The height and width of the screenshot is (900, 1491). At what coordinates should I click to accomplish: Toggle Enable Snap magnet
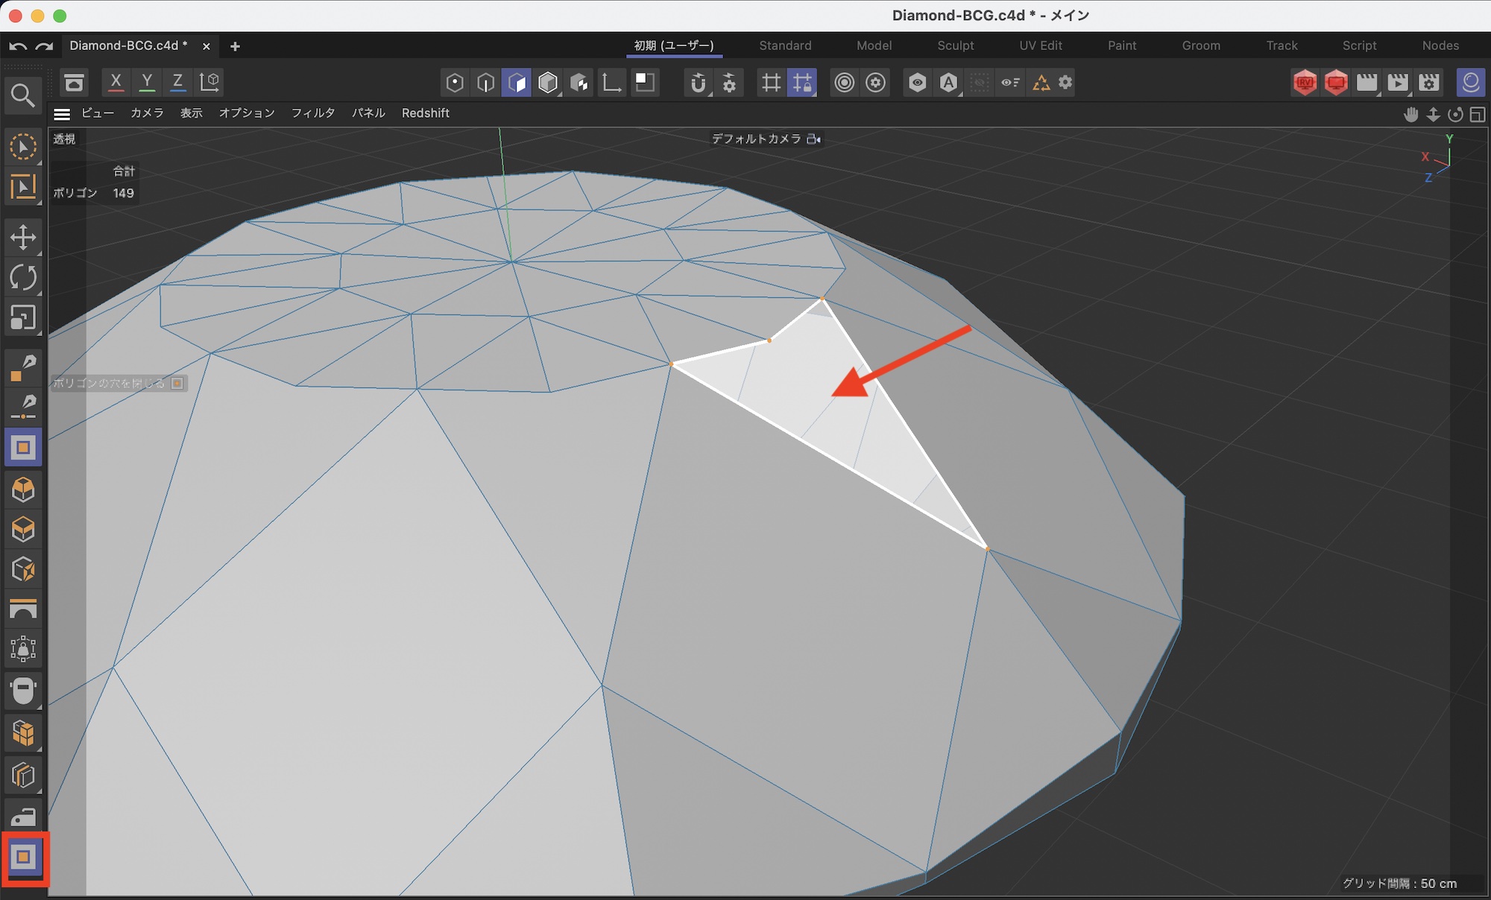[698, 83]
